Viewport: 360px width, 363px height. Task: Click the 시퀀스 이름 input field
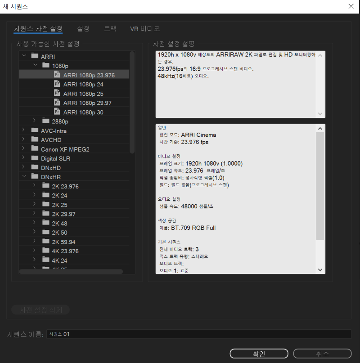[199, 334]
